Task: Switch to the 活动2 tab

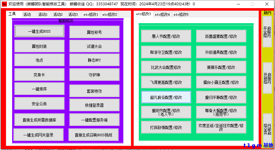Action: coord(58,14)
